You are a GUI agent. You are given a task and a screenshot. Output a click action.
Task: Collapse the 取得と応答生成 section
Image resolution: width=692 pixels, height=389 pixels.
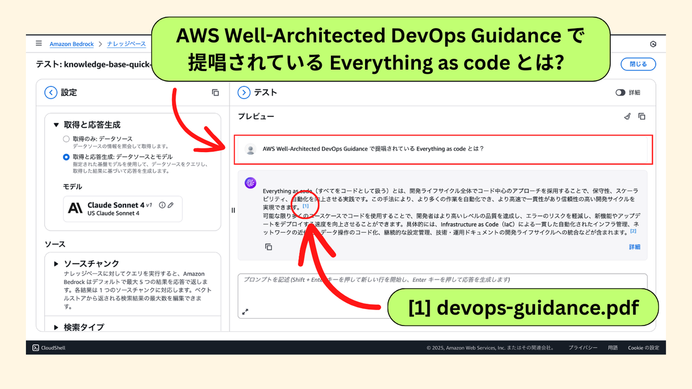pos(56,124)
